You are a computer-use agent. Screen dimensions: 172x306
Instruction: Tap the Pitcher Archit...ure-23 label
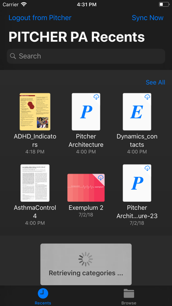pyautogui.click(x=137, y=212)
